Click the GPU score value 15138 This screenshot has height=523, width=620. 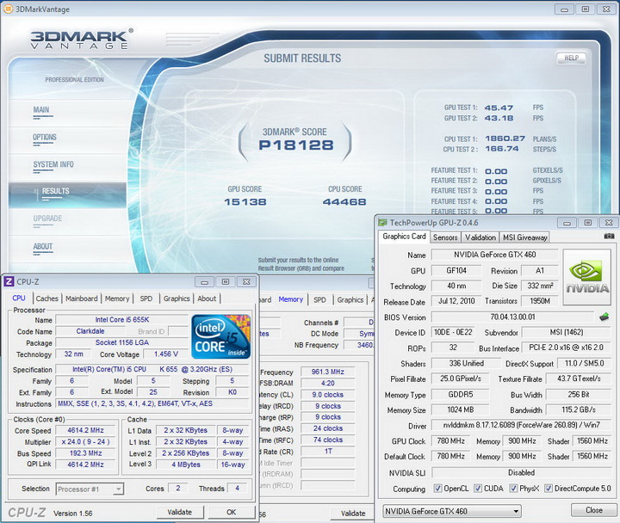(245, 202)
